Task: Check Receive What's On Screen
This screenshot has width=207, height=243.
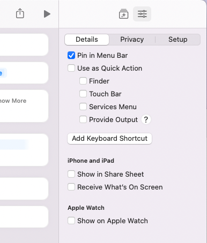Action: [71, 187]
